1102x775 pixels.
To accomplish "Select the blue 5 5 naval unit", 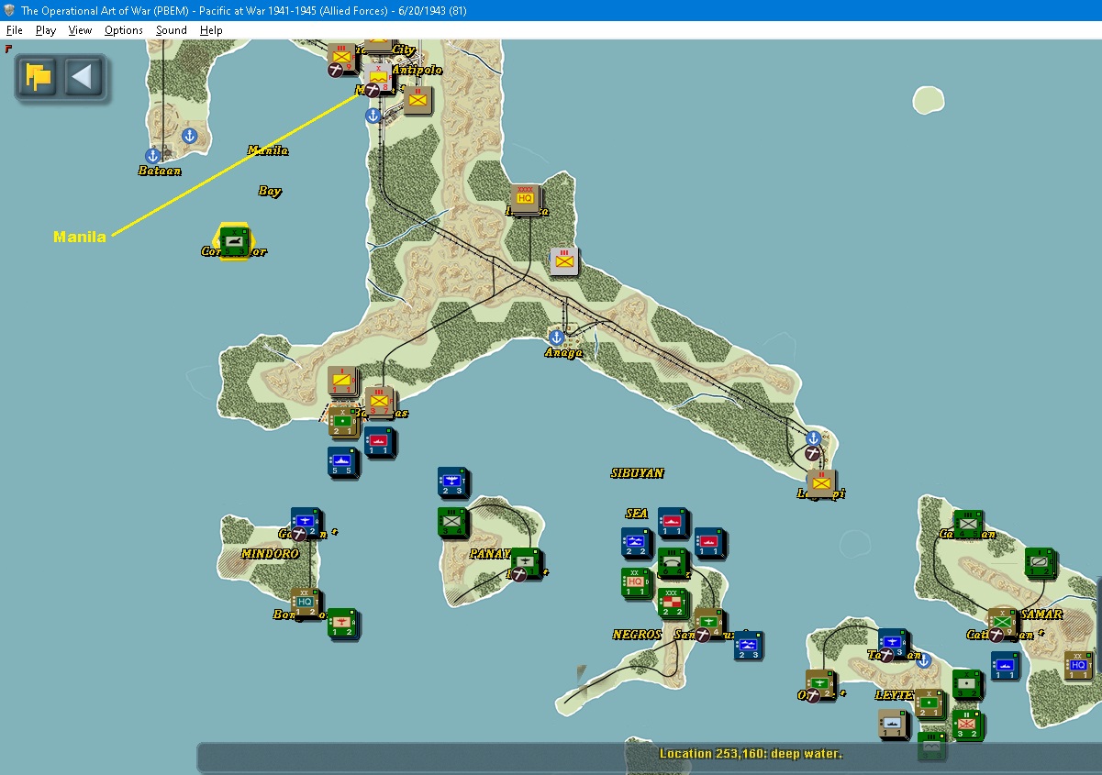I will pos(342,461).
